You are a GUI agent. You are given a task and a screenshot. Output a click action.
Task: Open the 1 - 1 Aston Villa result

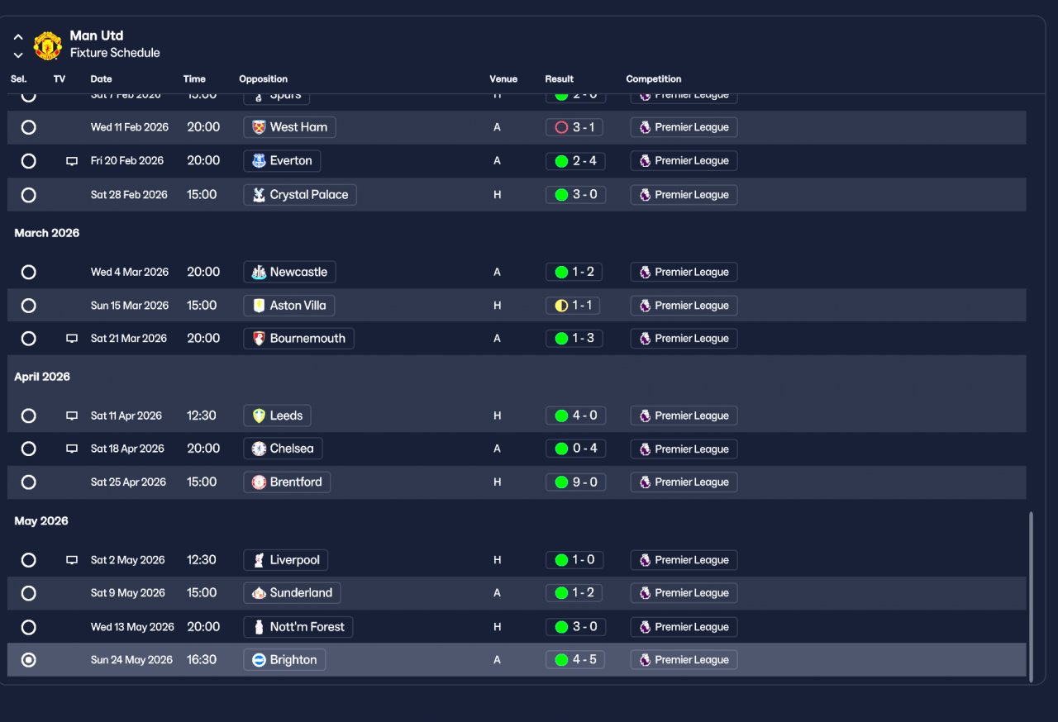point(573,306)
